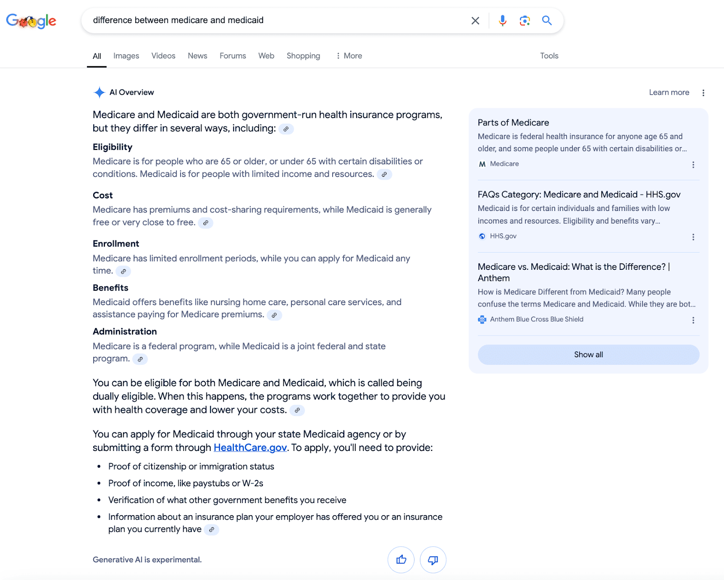Switch to the Images tab

126,56
